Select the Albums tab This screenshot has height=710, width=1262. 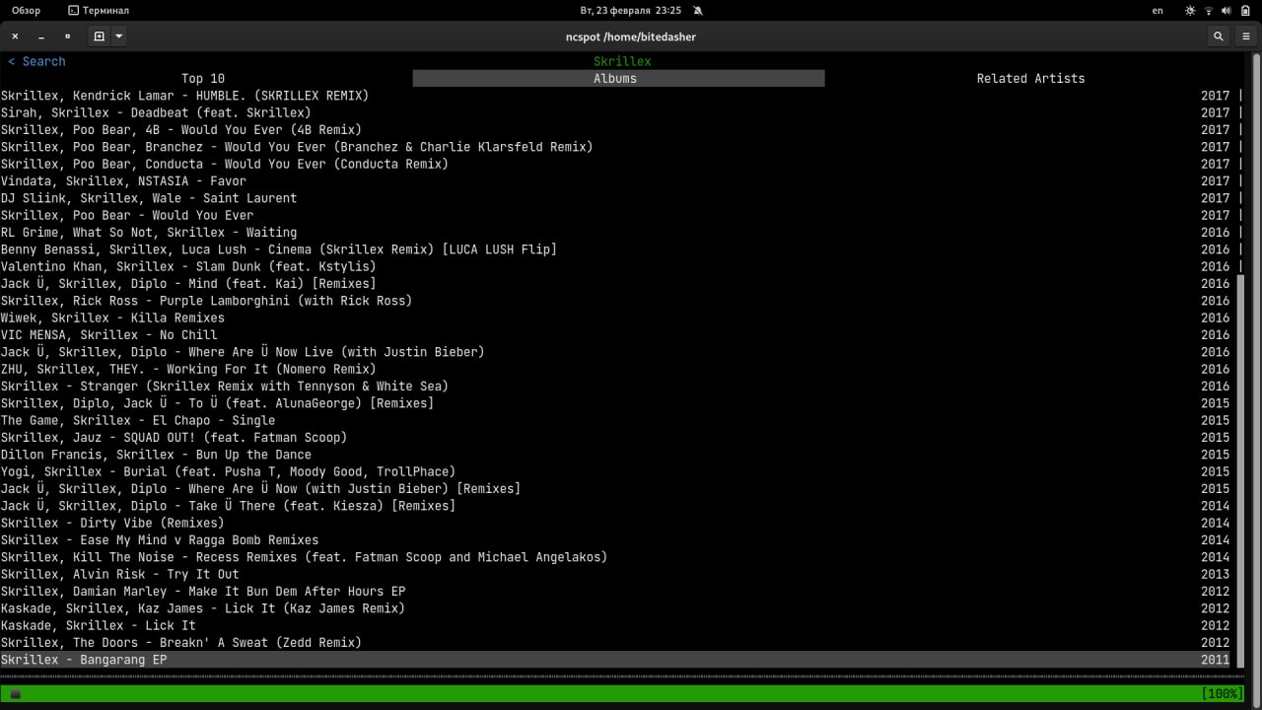click(618, 79)
